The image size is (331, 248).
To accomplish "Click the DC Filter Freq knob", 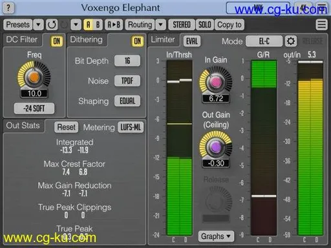I will 34,77.
